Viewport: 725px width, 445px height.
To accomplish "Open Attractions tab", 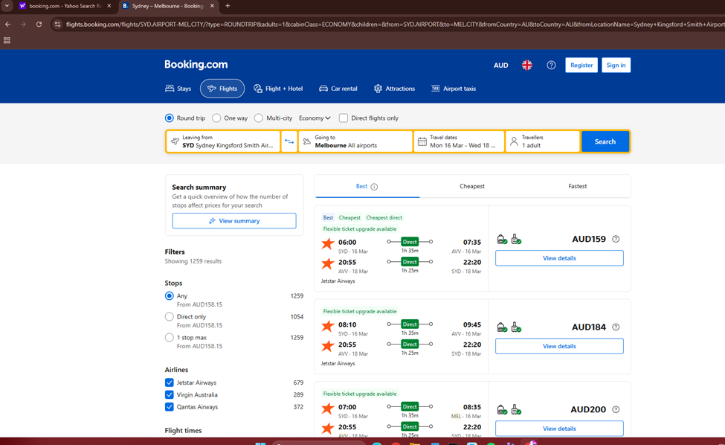I will point(394,89).
